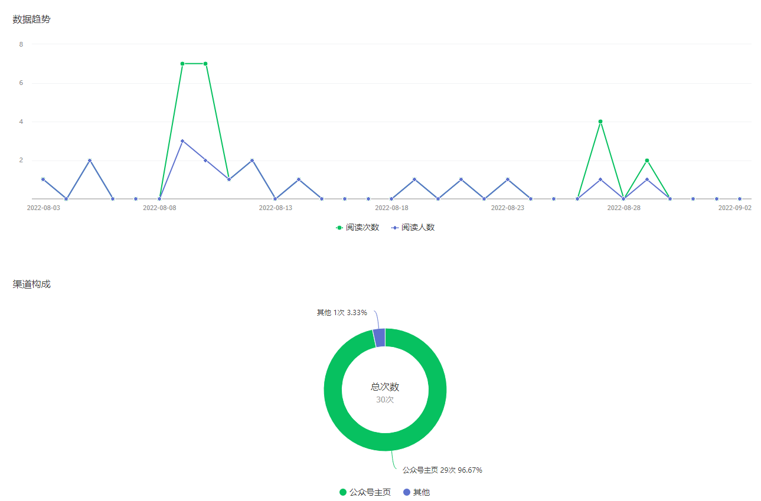Viewport: 761px width, 501px height.
Task: Click the x-axis label 2022-08-08
Action: coord(159,208)
